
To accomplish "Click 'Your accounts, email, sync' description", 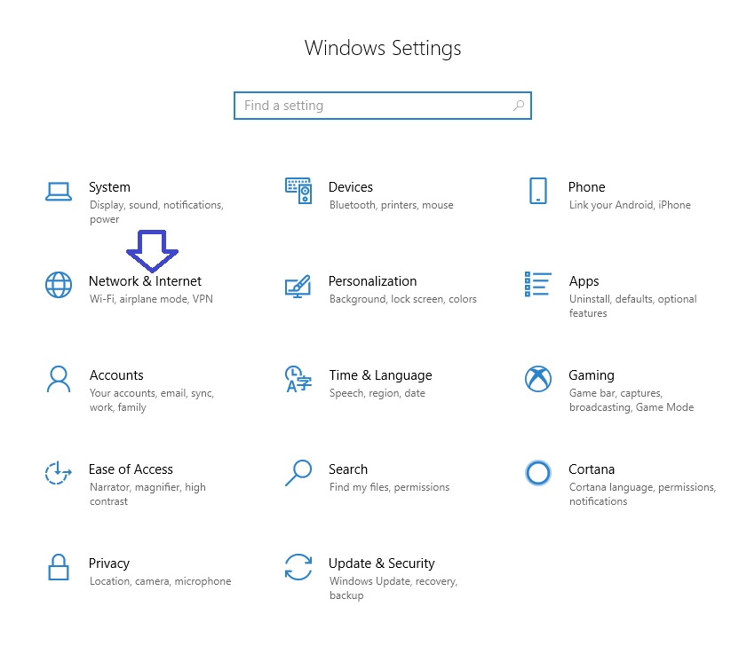I will (152, 400).
